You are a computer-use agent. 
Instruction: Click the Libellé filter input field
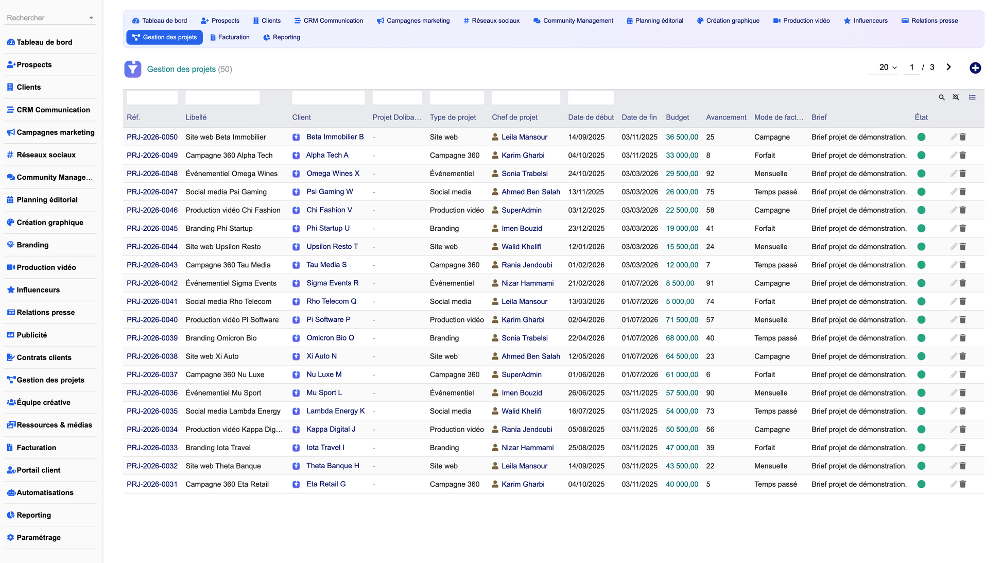222,98
